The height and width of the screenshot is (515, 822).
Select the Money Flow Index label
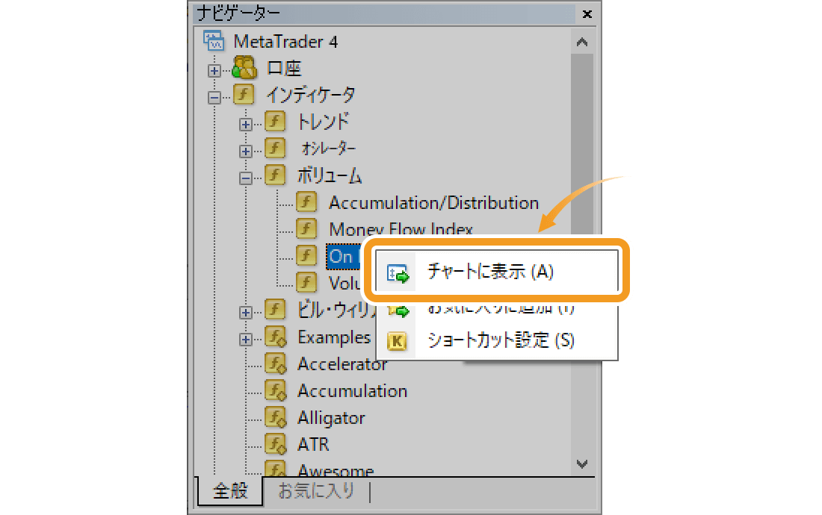pos(401,228)
